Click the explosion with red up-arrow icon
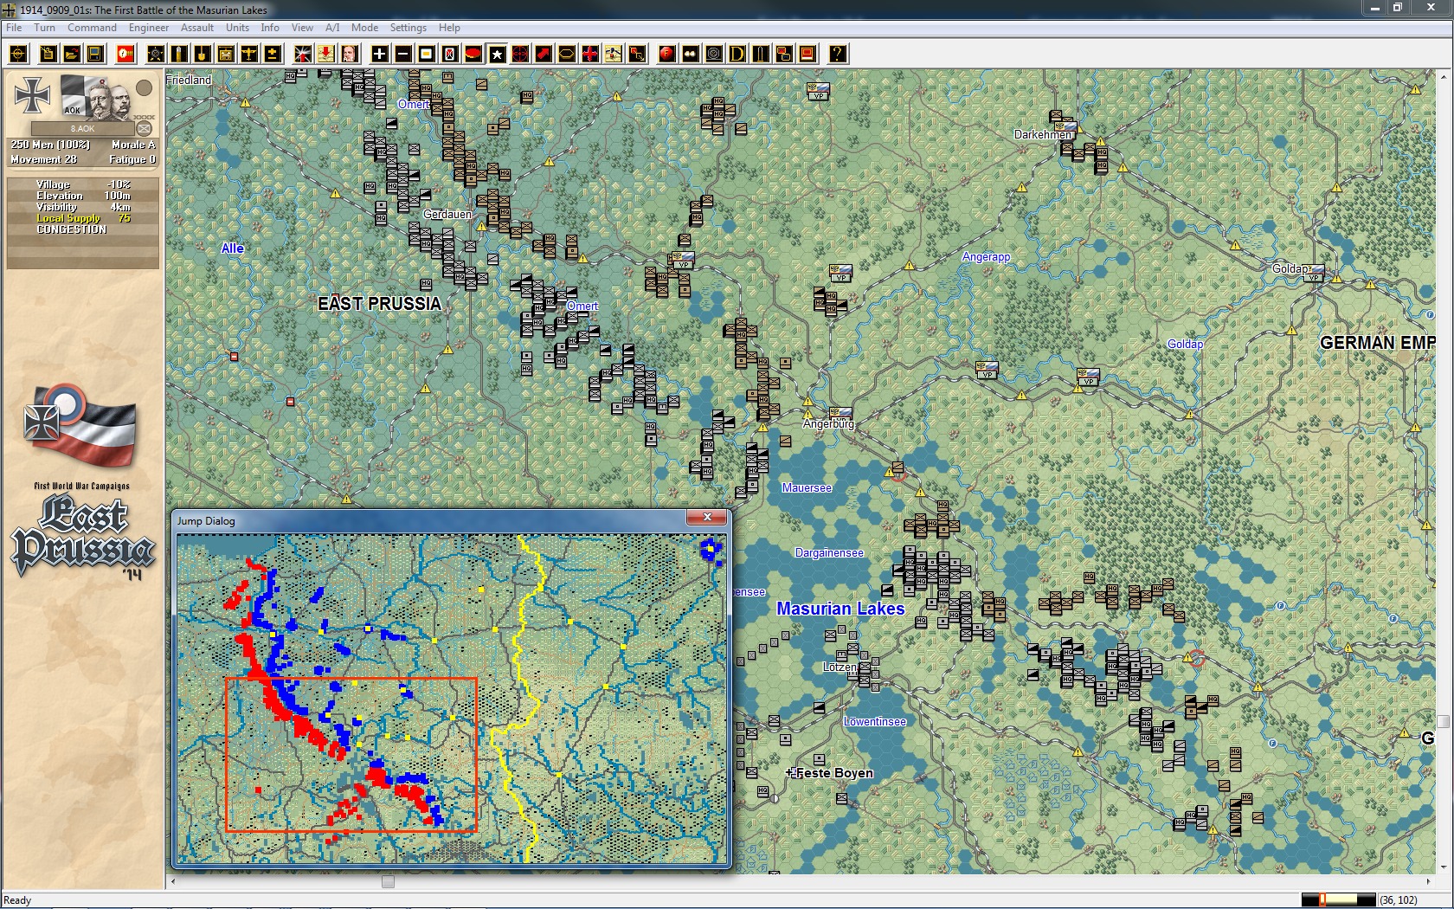The width and height of the screenshot is (1454, 909). point(303,54)
